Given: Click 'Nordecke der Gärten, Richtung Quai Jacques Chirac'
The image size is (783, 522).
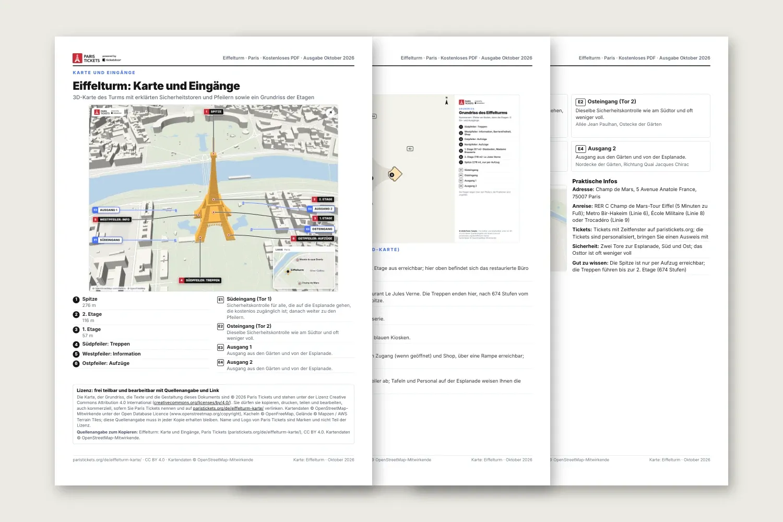Looking at the screenshot, I should point(632,164).
